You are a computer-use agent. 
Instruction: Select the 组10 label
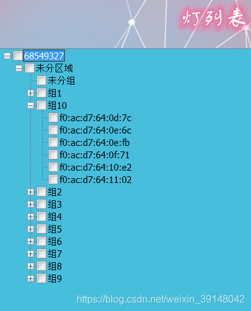57,106
